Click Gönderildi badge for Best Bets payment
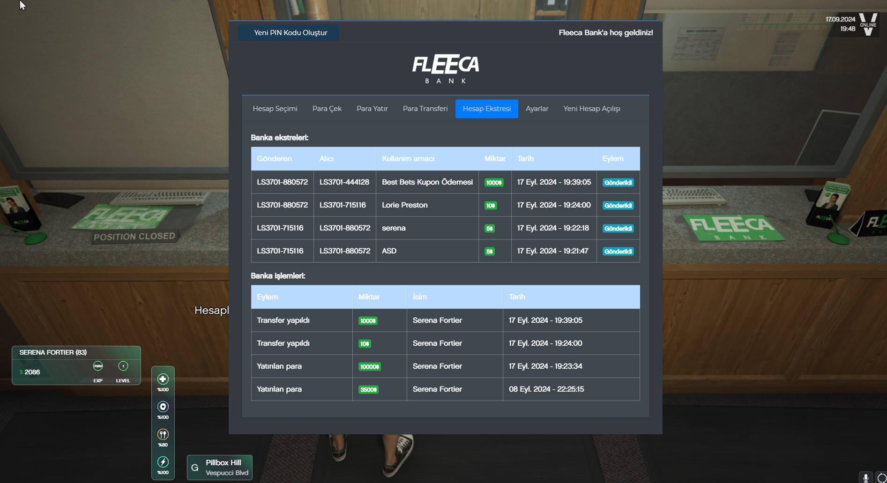The height and width of the screenshot is (483, 887). [618, 183]
